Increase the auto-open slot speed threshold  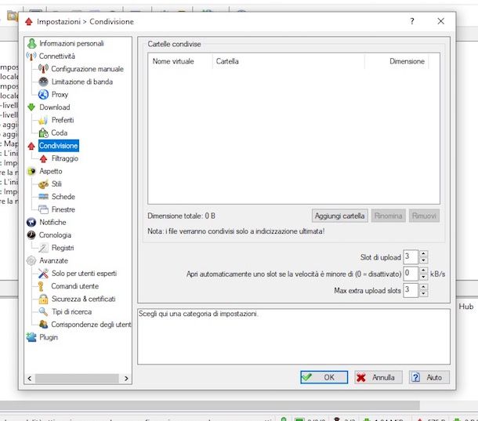[424, 270]
